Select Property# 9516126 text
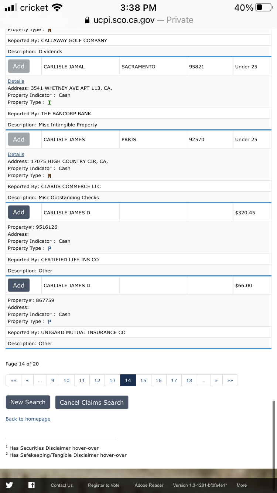The width and height of the screenshot is (277, 493). pos(33,227)
